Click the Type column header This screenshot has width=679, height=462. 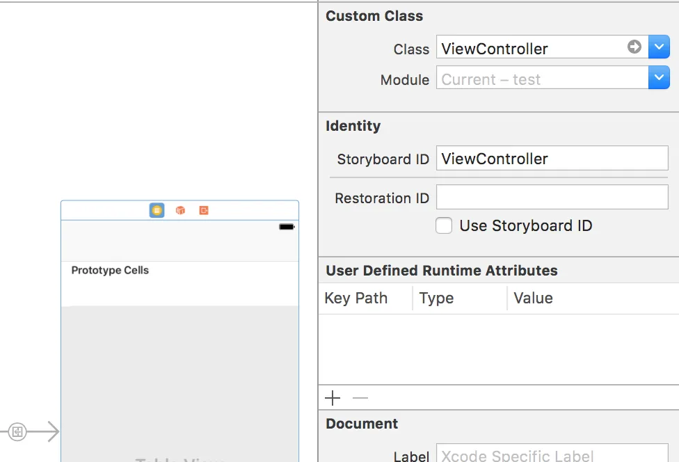point(437,298)
